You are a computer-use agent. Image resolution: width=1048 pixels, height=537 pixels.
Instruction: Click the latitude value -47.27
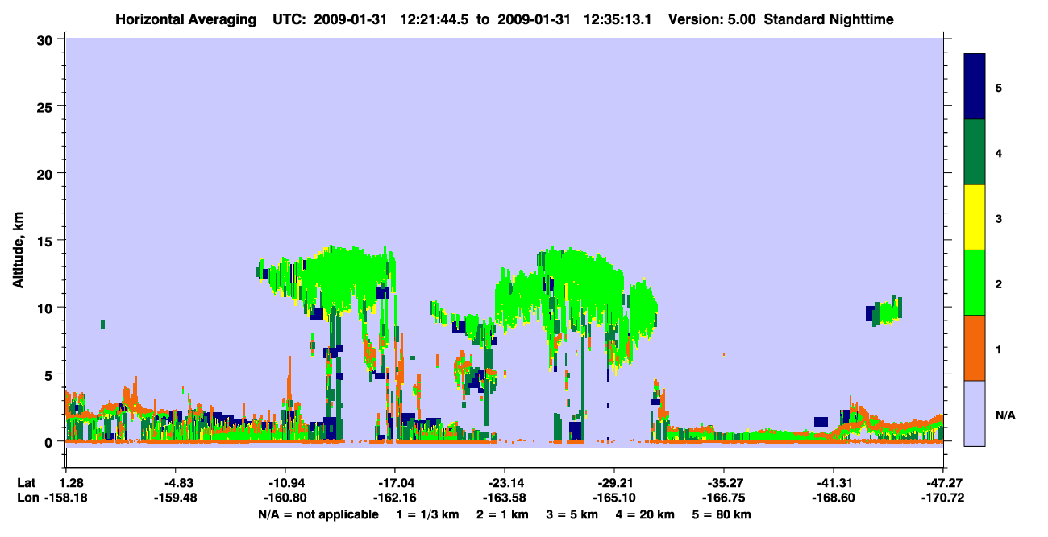942,483
